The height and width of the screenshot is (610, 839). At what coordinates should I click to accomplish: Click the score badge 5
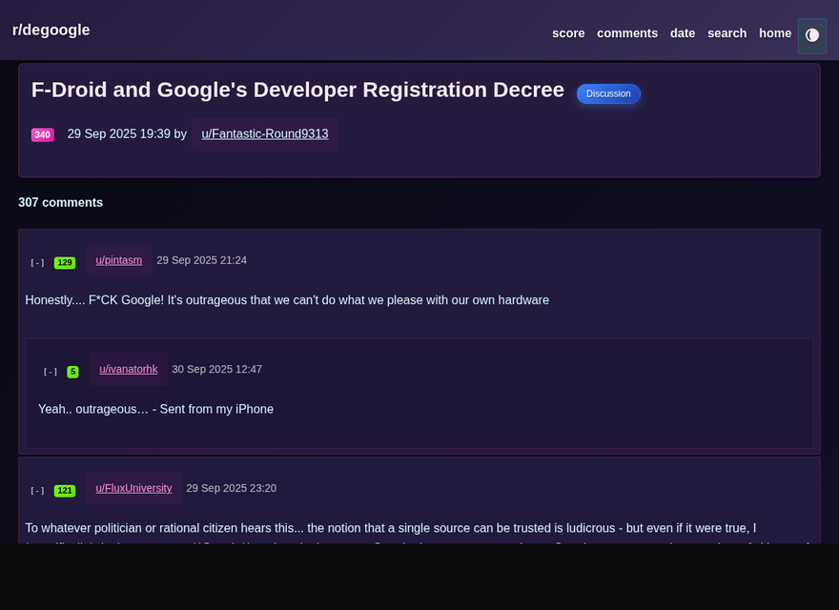[x=72, y=372]
